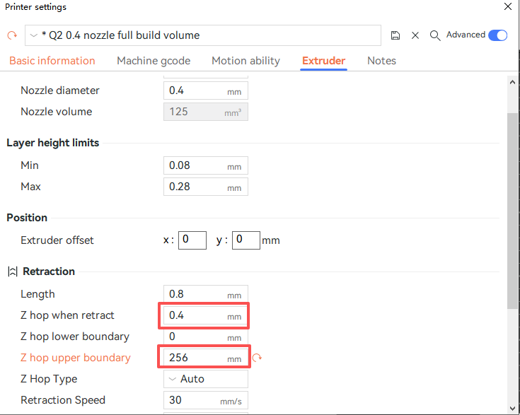Click the Extruder offset x field
The height and width of the screenshot is (415, 520).
click(x=192, y=240)
